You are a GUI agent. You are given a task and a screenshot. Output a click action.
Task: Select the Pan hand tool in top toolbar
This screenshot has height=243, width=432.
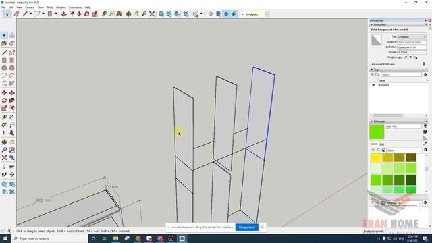tap(136, 13)
